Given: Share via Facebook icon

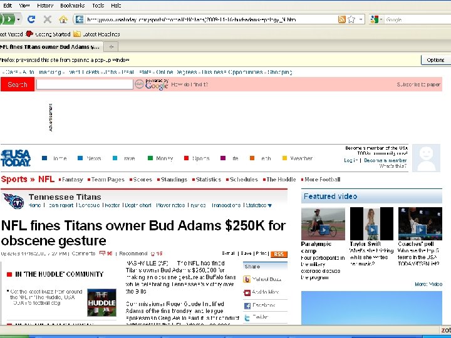Looking at the screenshot, I should tap(247, 306).
